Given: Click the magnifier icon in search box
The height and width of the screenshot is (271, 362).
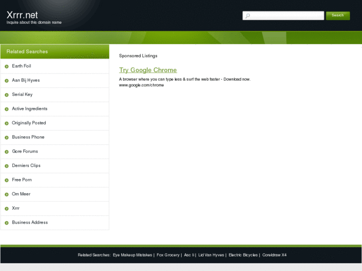Looking at the screenshot, I should 247,16.
